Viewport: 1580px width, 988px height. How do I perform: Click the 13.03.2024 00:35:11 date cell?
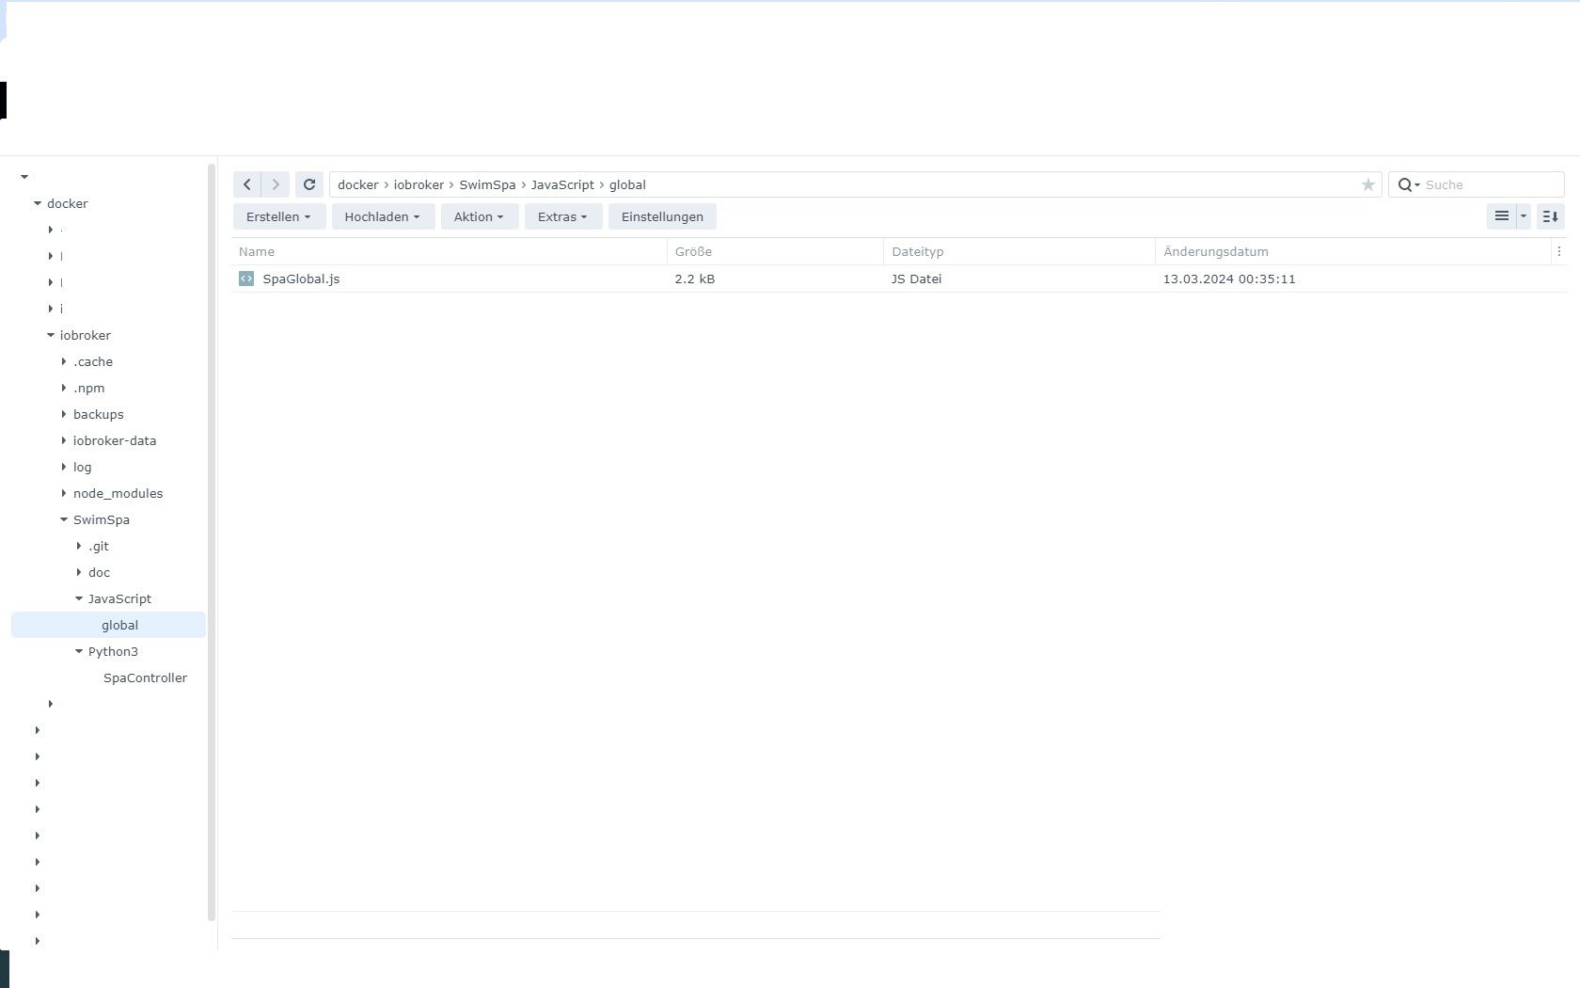click(x=1229, y=279)
